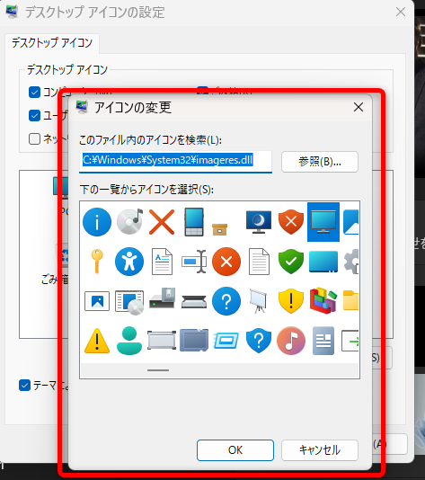Select the yellow shield with exclamation icon
Viewport: 425px width, 480px height.
pos(291,301)
